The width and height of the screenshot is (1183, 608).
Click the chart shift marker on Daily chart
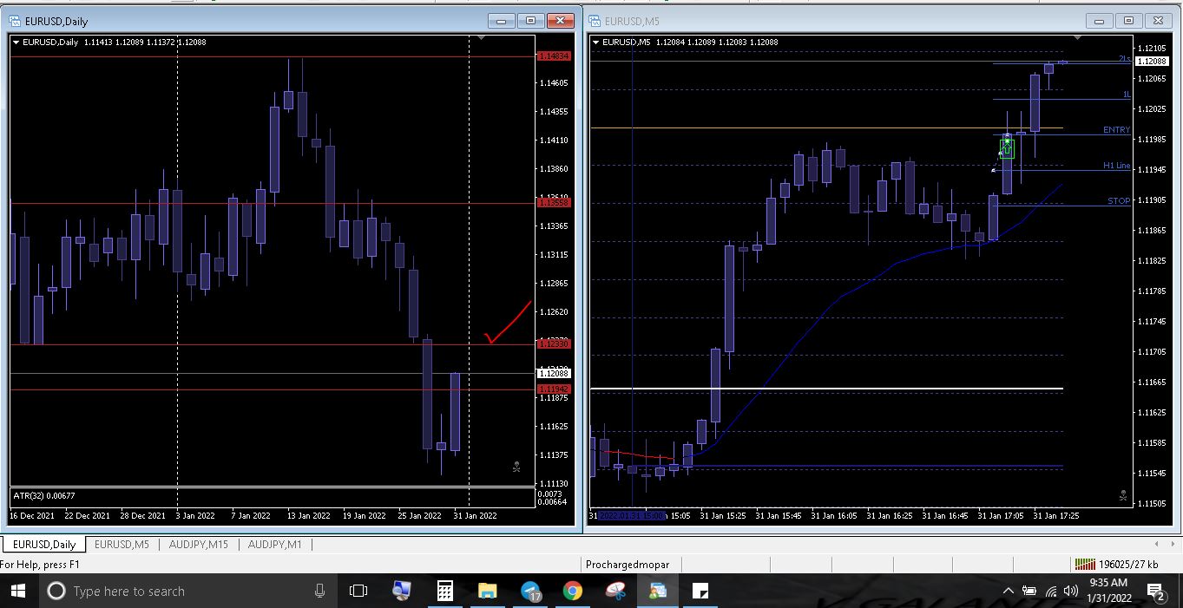(483, 38)
